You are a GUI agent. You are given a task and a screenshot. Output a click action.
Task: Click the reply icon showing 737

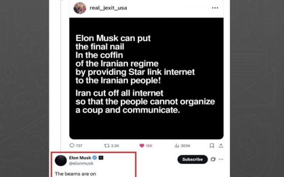[x=72, y=145]
